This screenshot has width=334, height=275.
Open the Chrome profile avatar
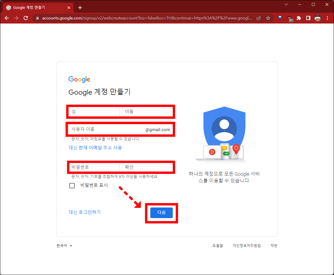pos(317,18)
